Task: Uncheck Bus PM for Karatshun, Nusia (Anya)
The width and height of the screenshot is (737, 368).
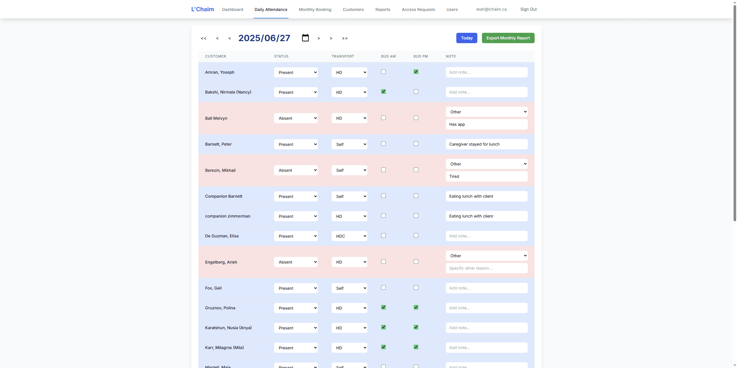Action: pos(416,327)
